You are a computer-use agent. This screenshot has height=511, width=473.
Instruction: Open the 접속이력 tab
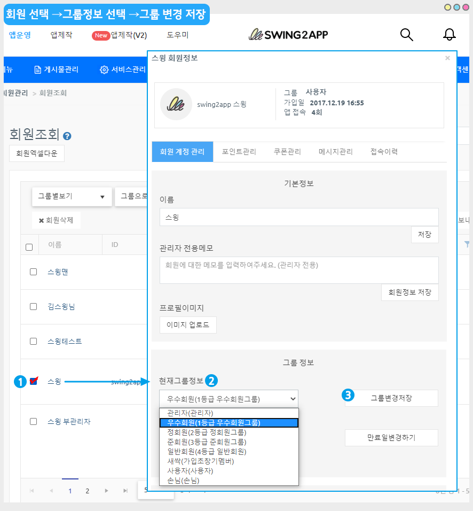click(384, 152)
